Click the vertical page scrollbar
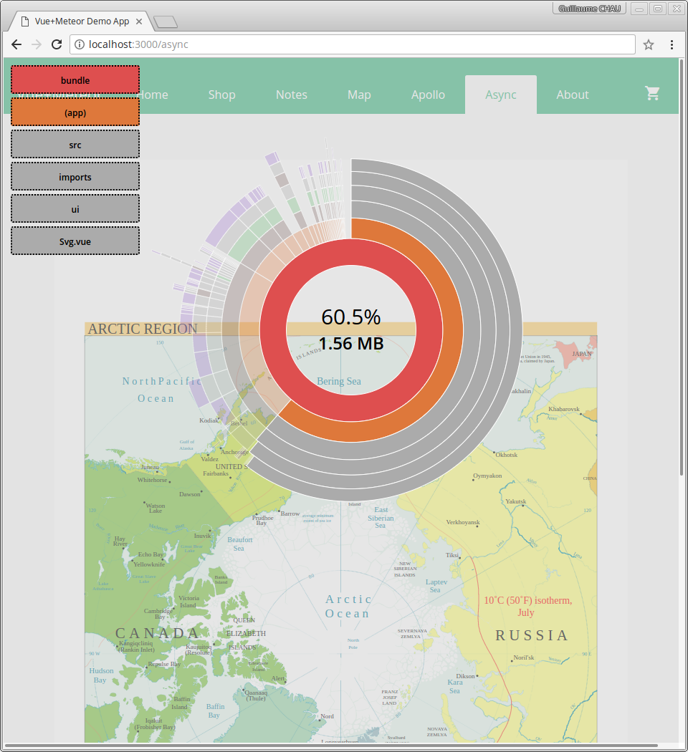The height and width of the screenshot is (752, 688). [682, 269]
